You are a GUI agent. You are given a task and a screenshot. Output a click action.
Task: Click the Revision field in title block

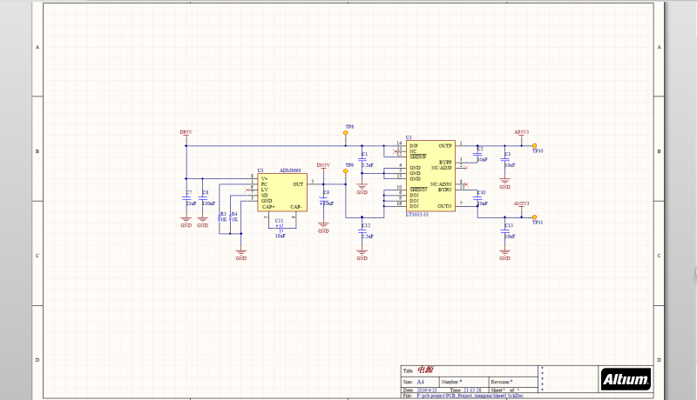513,382
